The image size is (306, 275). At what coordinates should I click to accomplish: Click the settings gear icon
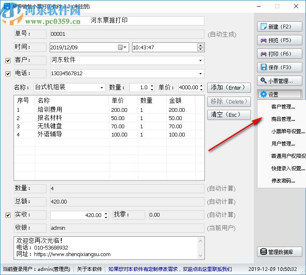point(264,95)
